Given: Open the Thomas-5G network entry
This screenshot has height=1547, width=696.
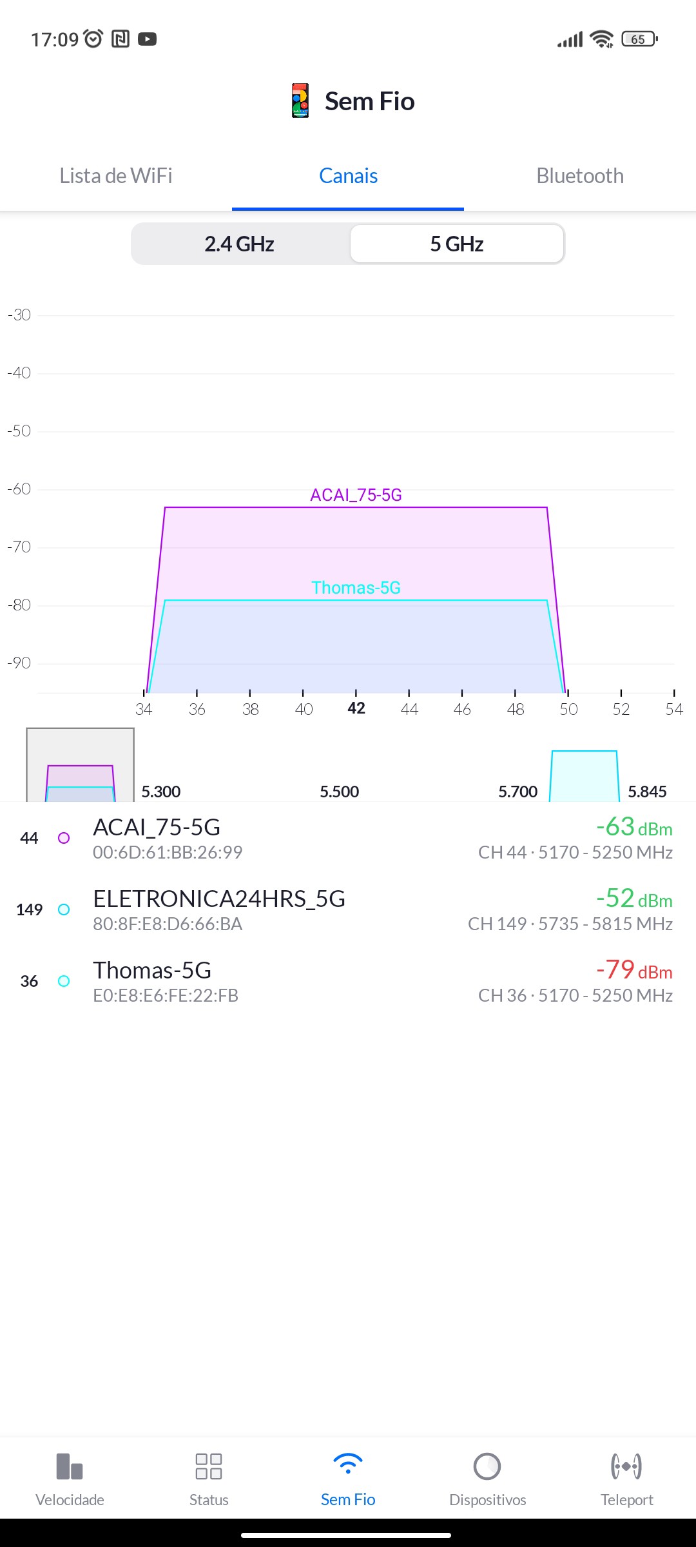Looking at the screenshot, I should point(348,982).
